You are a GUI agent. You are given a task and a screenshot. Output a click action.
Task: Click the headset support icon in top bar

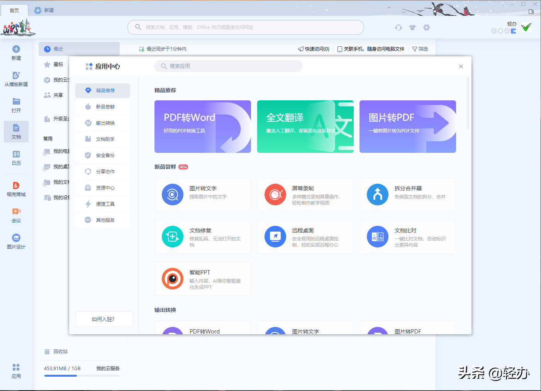click(x=399, y=27)
